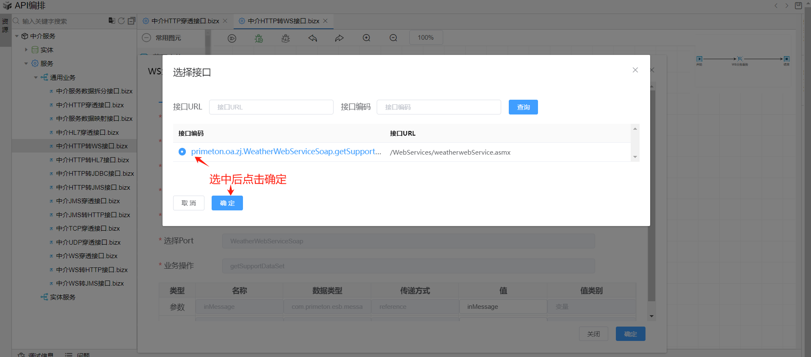Open 中介HTTP转JDBC接口.bizx in the tree
Screen dimensions: 811x357
coord(95,174)
